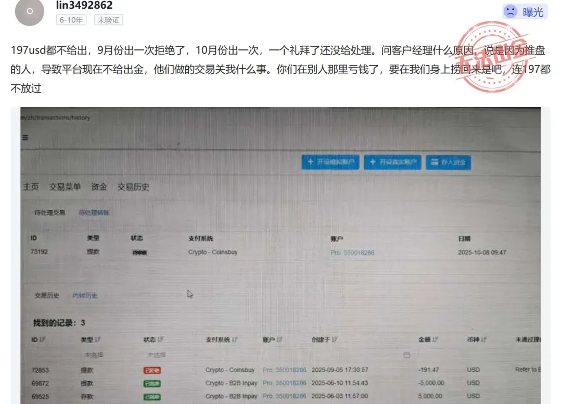562x404 pixels.
Task: Sort by ID column sort icon
Action: pyautogui.click(x=42, y=339)
